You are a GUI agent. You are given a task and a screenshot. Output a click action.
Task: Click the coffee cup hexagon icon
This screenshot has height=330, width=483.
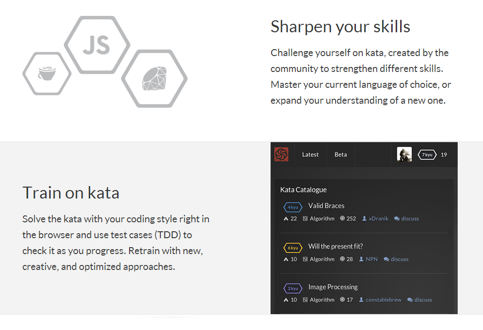coord(47,73)
